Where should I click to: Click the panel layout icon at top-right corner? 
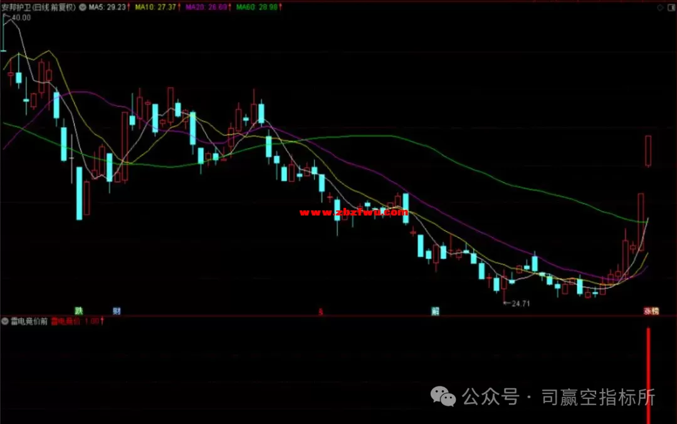[x=671, y=8]
